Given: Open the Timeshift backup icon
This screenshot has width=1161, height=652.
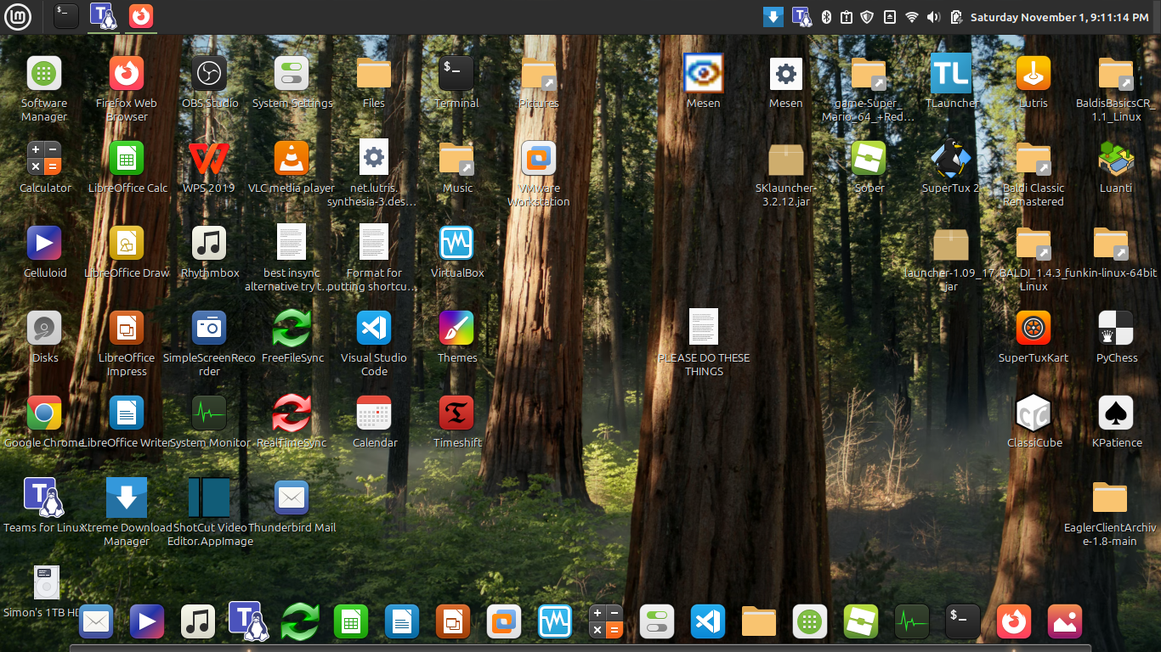Looking at the screenshot, I should click(x=456, y=413).
